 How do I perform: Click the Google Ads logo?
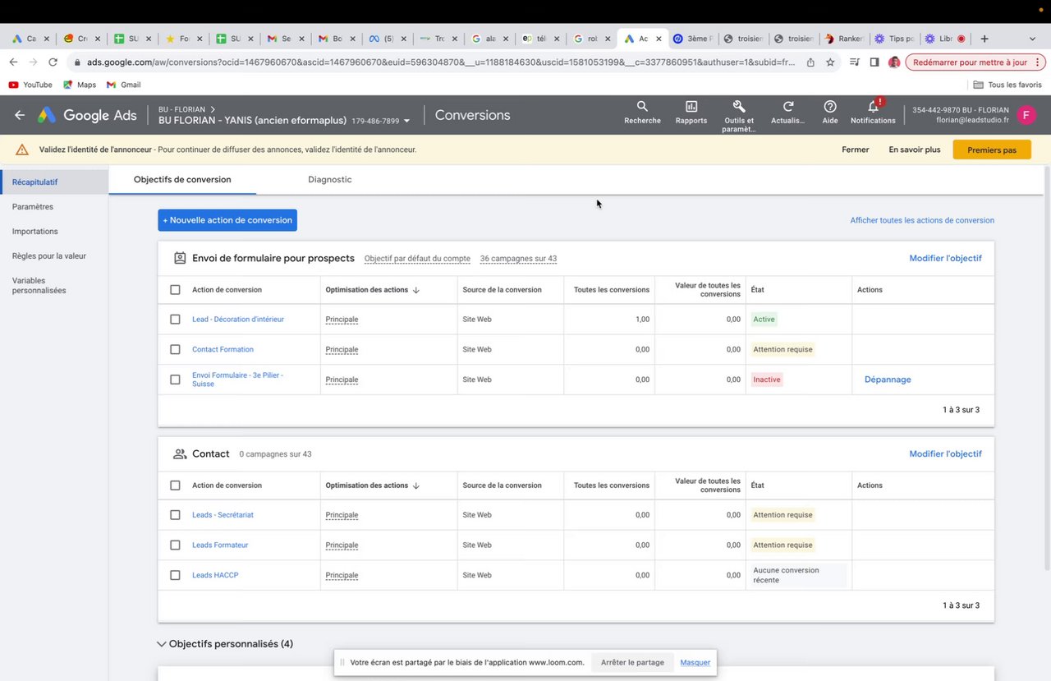tap(87, 115)
